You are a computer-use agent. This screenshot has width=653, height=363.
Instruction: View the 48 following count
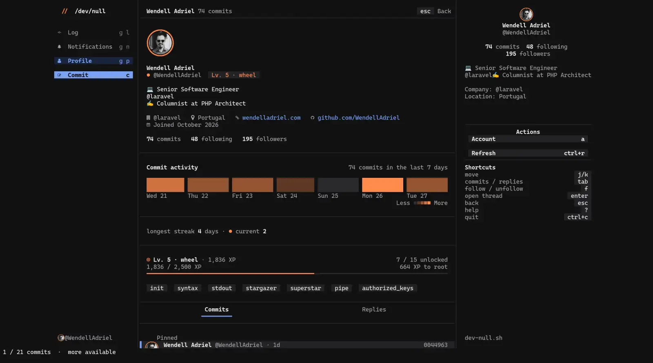tap(211, 139)
